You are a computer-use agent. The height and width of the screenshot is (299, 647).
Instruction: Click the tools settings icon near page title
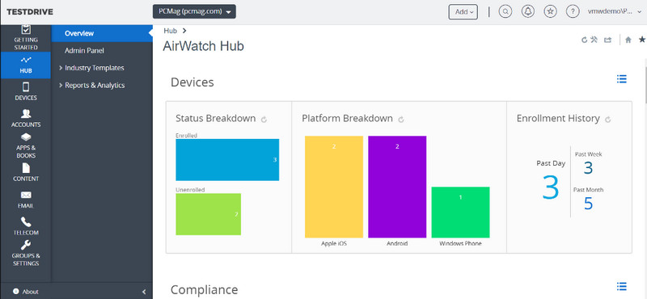tap(594, 40)
